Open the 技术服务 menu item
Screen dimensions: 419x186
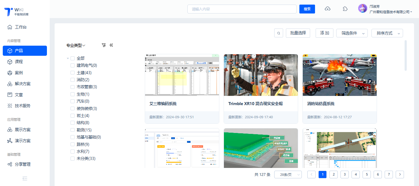25,106
